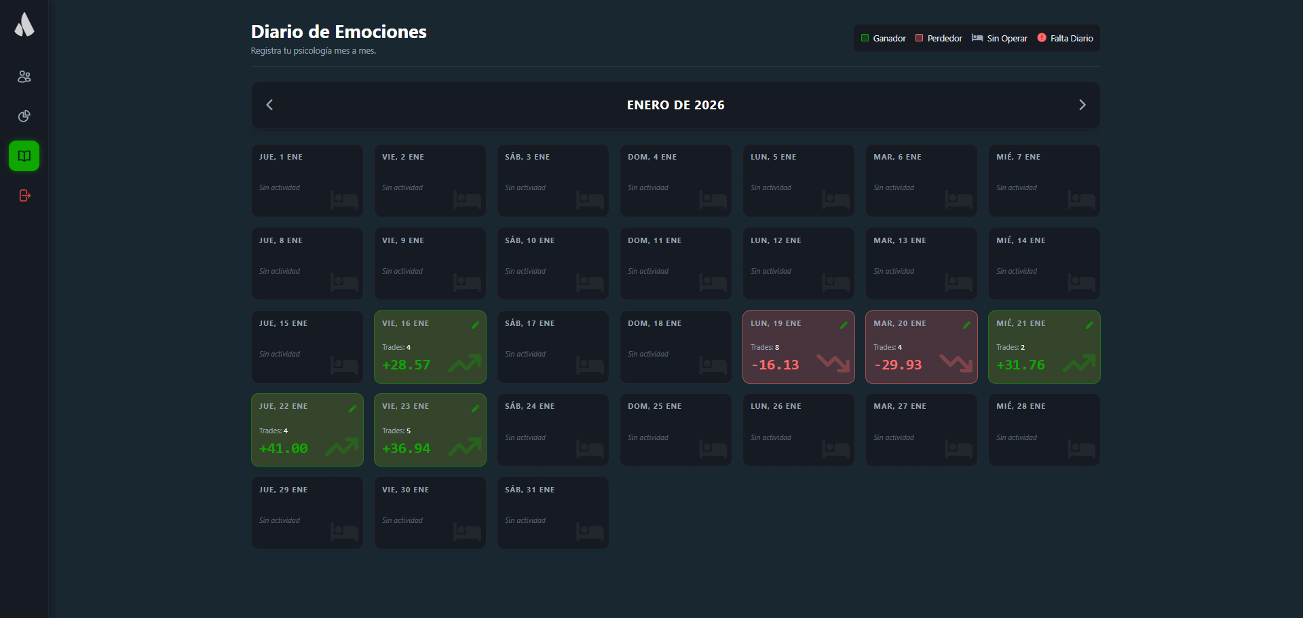This screenshot has height=618, width=1303.
Task: Go to the previous month
Action: tap(269, 105)
